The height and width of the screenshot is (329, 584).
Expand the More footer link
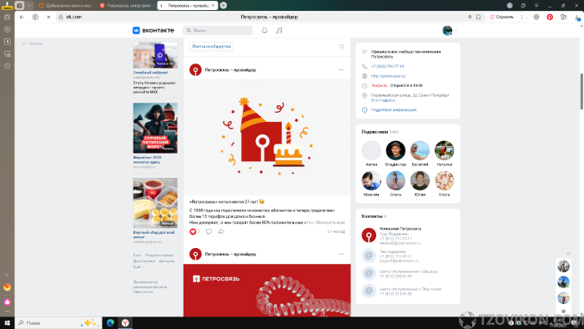[x=138, y=266]
